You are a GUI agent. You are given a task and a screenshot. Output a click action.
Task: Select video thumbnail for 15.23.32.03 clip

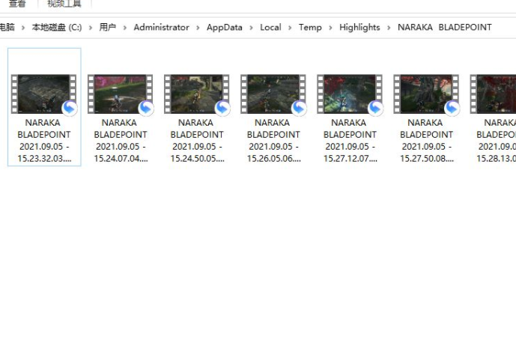[43, 94]
